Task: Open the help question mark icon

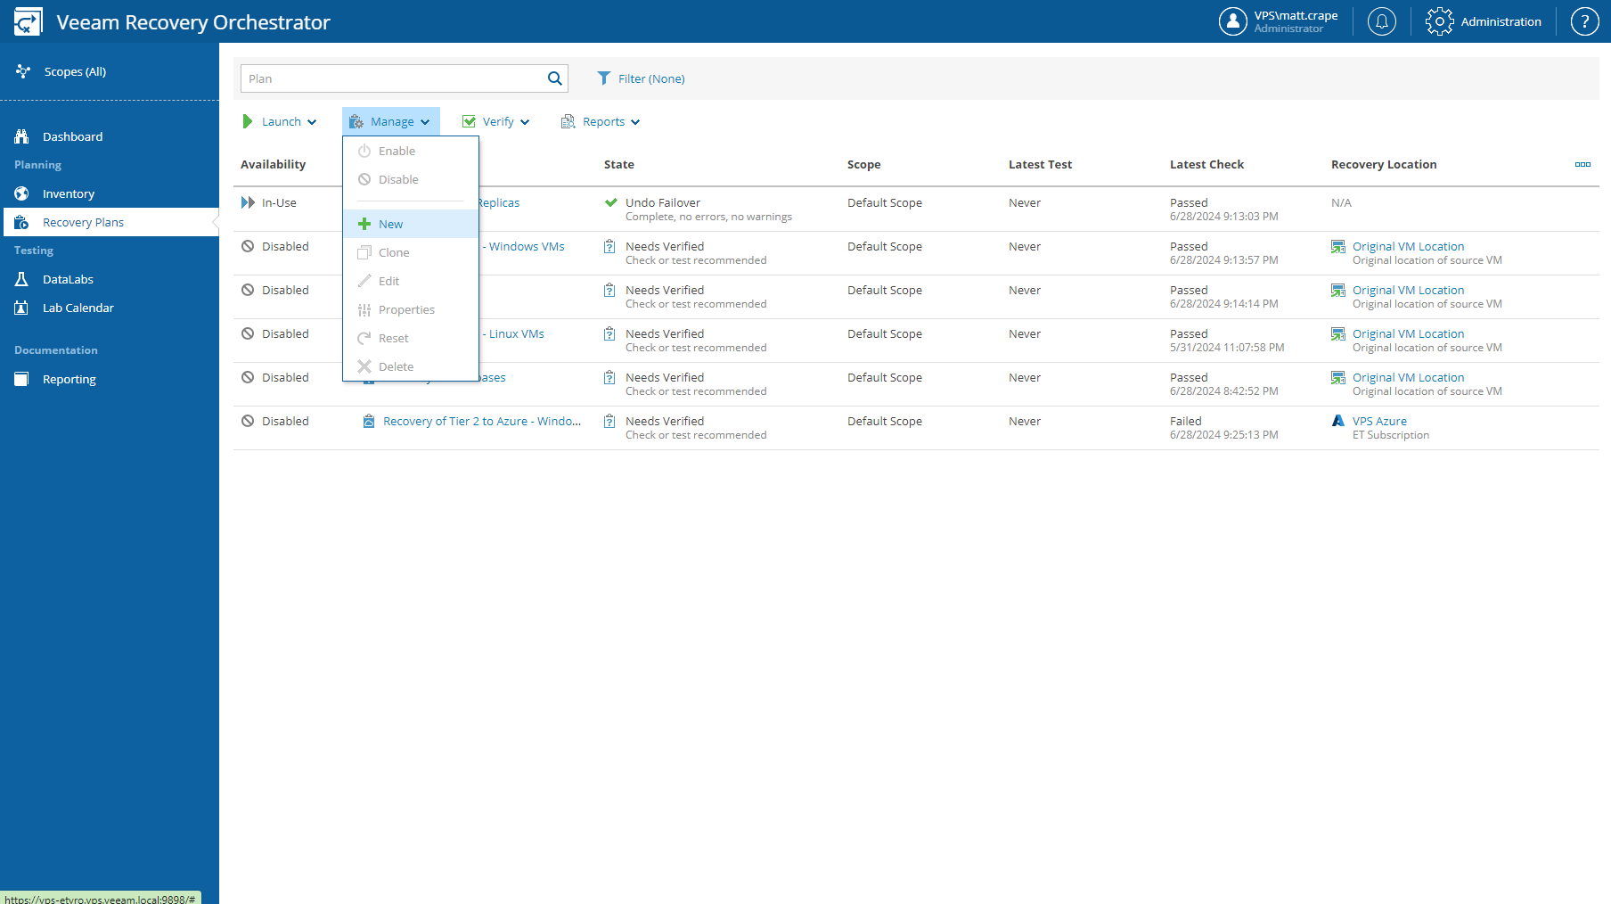Action: click(1583, 21)
